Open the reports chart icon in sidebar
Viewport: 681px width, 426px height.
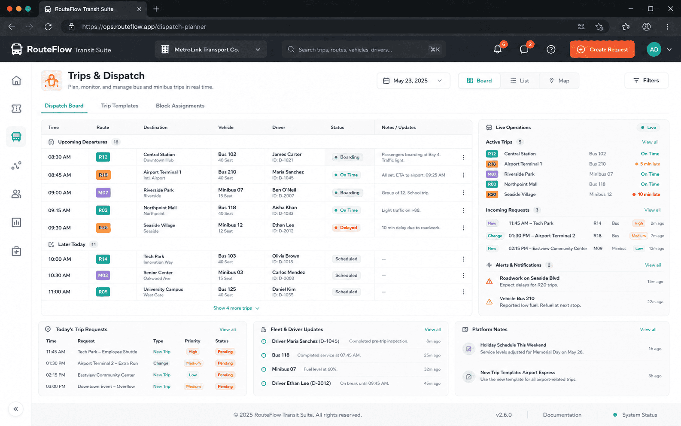[x=16, y=222]
